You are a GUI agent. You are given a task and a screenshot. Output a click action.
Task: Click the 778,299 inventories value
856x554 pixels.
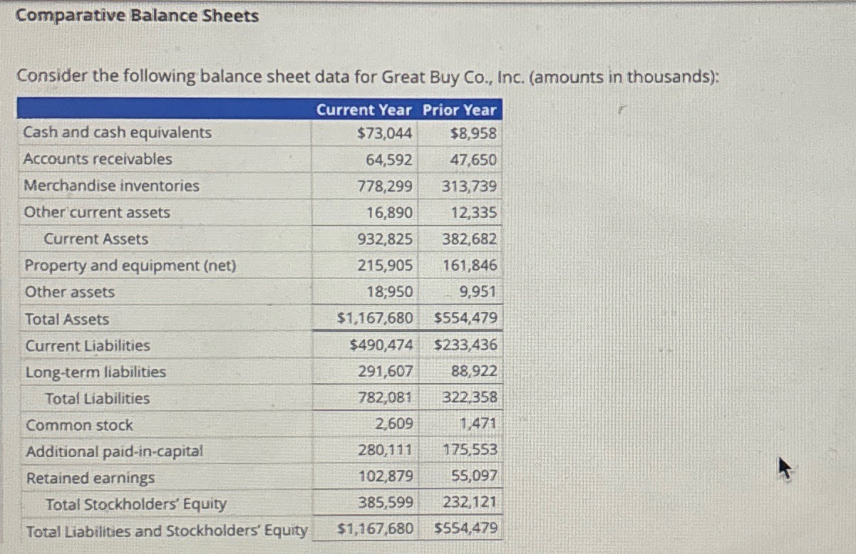385,187
